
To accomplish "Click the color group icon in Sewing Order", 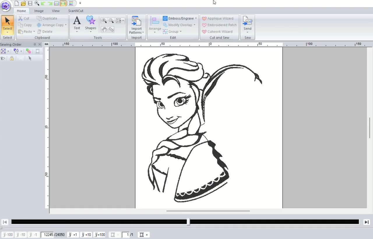I will point(28,51).
